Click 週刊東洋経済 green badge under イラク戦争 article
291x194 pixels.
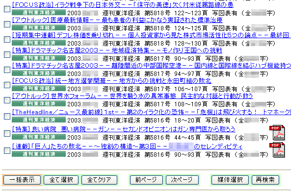(39, 12)
